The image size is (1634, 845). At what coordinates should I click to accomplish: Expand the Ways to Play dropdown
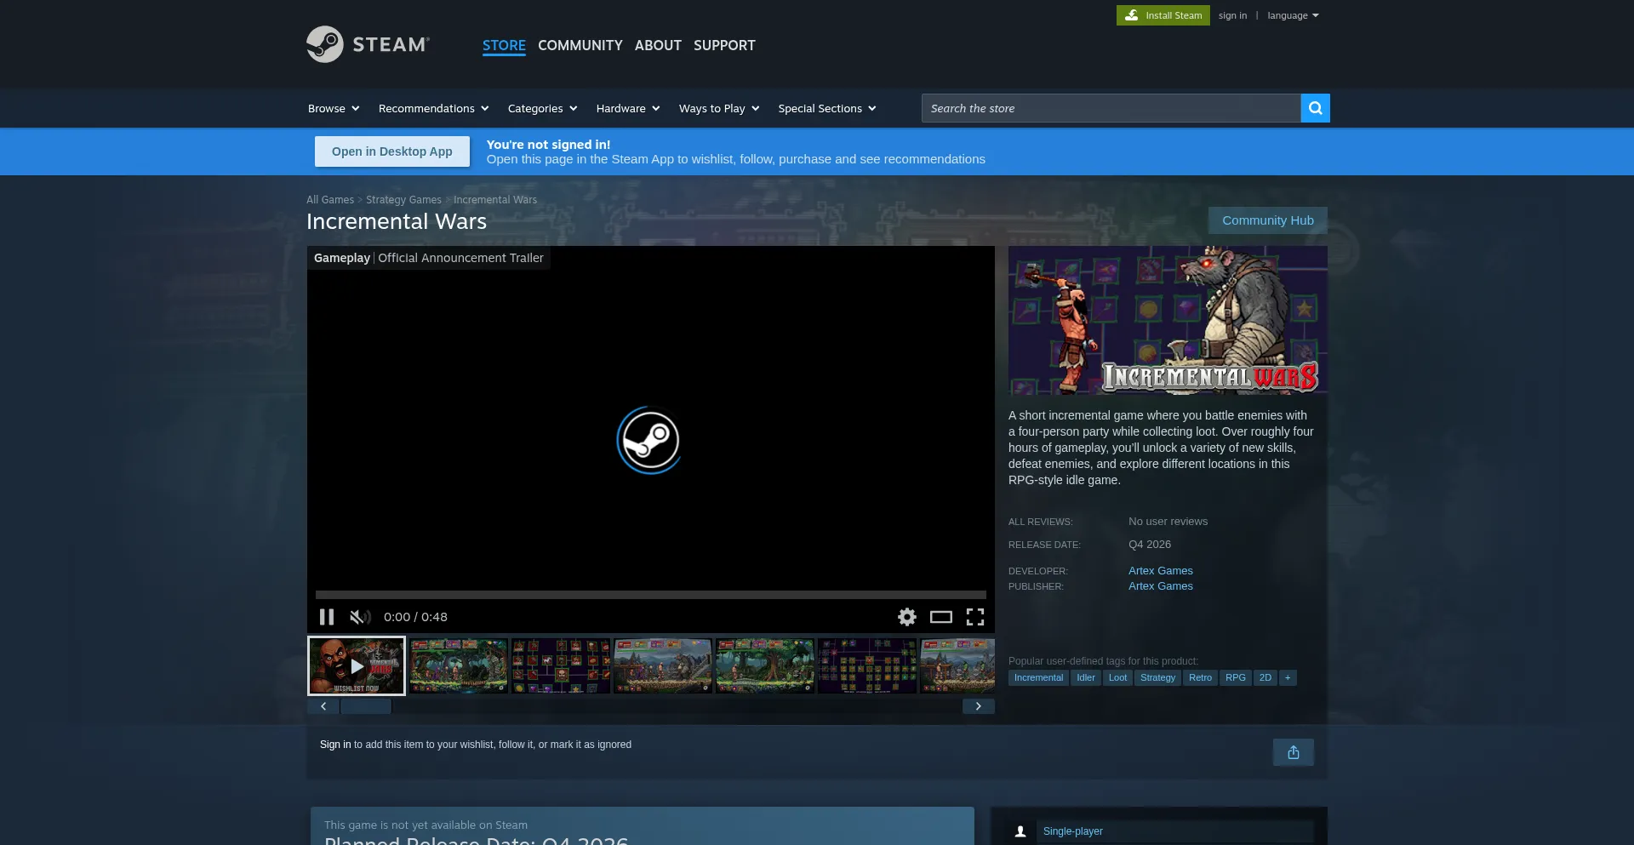click(719, 108)
